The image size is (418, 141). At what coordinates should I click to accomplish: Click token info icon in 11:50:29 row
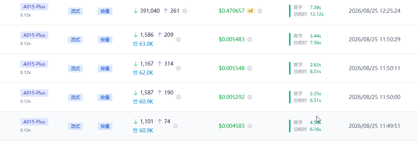pos(178,39)
